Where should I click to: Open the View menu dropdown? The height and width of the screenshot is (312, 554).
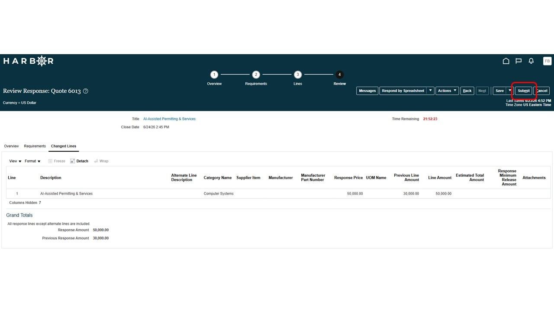tap(15, 161)
